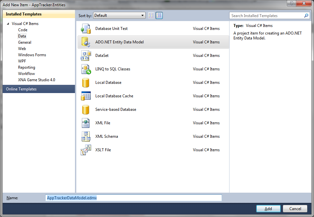Select the Code category

coord(23,30)
